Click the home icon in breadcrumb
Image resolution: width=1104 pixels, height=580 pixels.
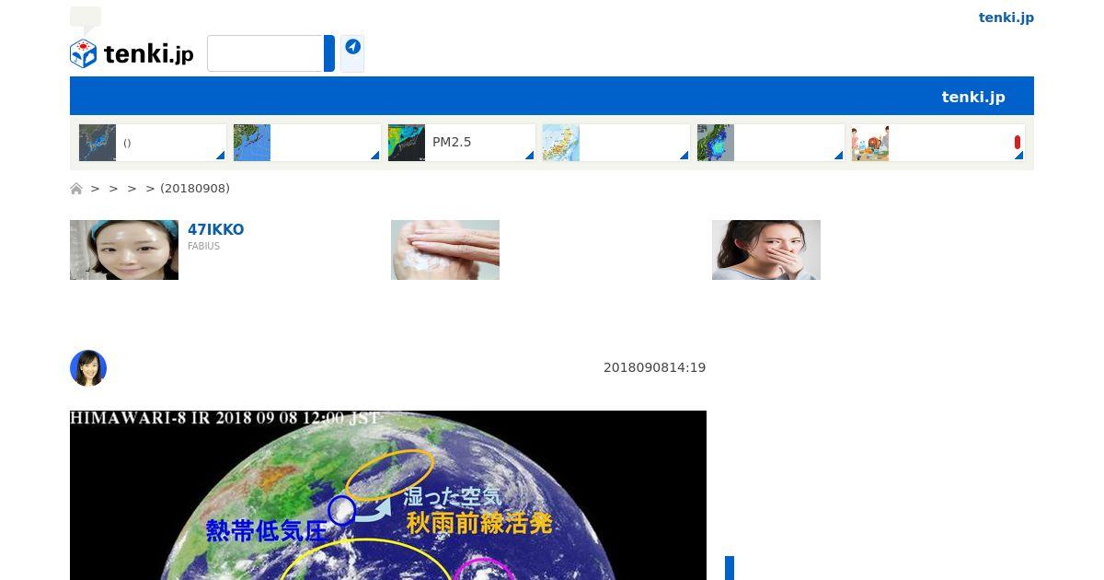pos(76,189)
